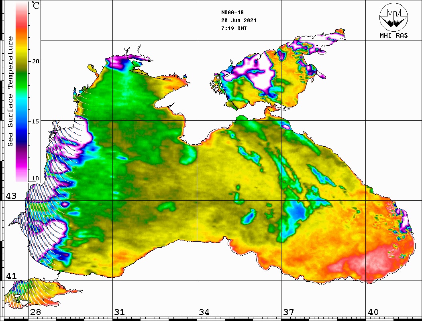This screenshot has width=422, height=321.
Task: Click the 20 degree scale tick label
Action: pos(35,61)
